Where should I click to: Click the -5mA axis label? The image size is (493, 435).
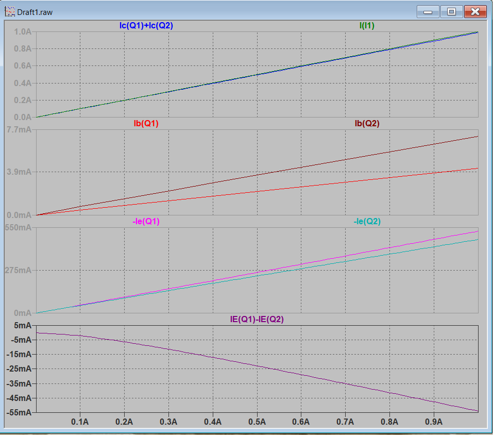pyautogui.click(x=21, y=340)
